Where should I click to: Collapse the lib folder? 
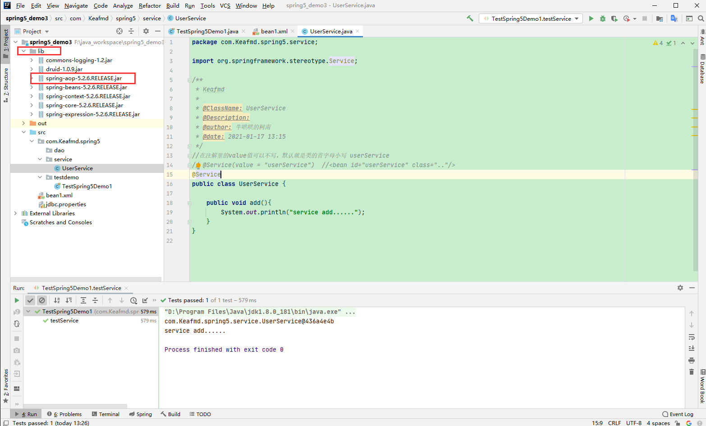(x=23, y=51)
